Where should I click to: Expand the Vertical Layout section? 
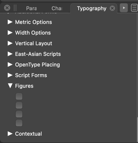point(10,43)
